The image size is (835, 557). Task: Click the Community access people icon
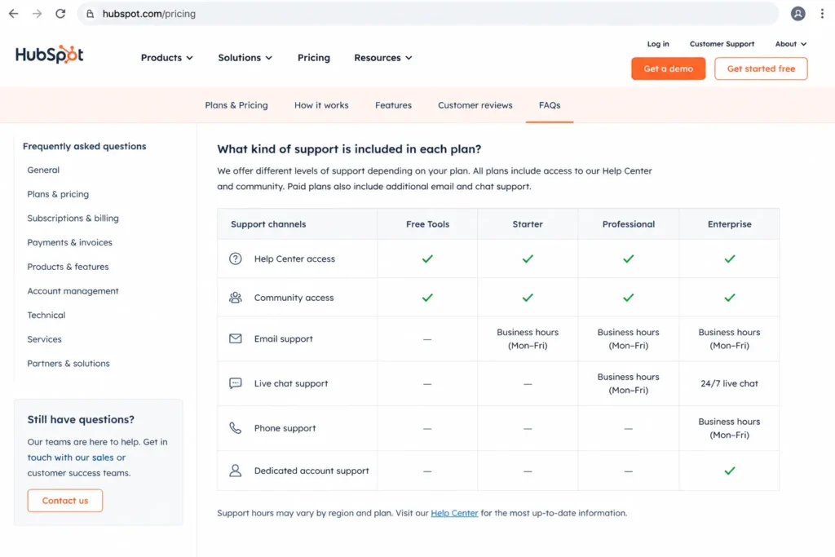(236, 298)
